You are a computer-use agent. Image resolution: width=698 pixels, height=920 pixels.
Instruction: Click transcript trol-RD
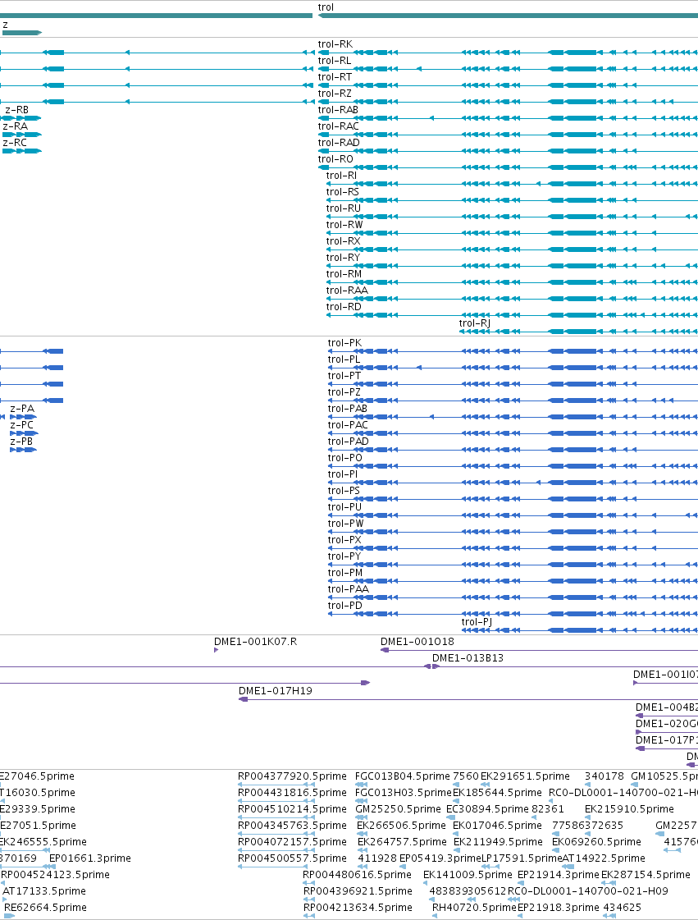point(344,307)
